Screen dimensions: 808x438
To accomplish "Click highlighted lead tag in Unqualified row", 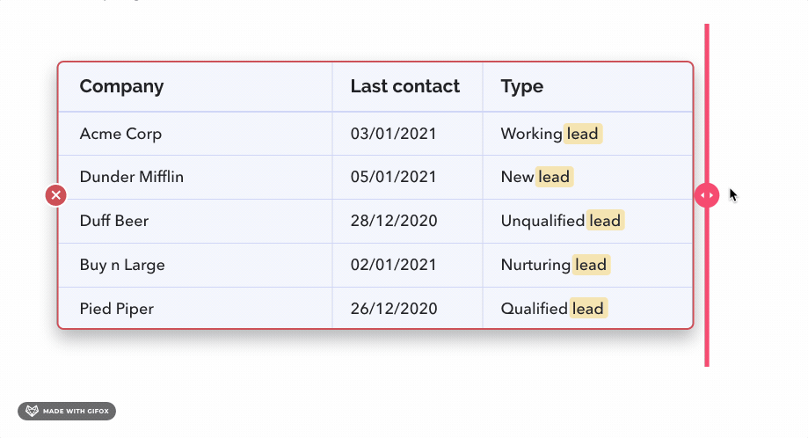I will pyautogui.click(x=605, y=221).
